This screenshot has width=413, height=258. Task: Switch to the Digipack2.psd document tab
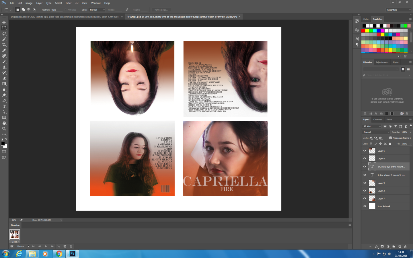coord(65,17)
